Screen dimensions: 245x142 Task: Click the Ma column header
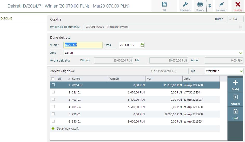(x=164, y=79)
